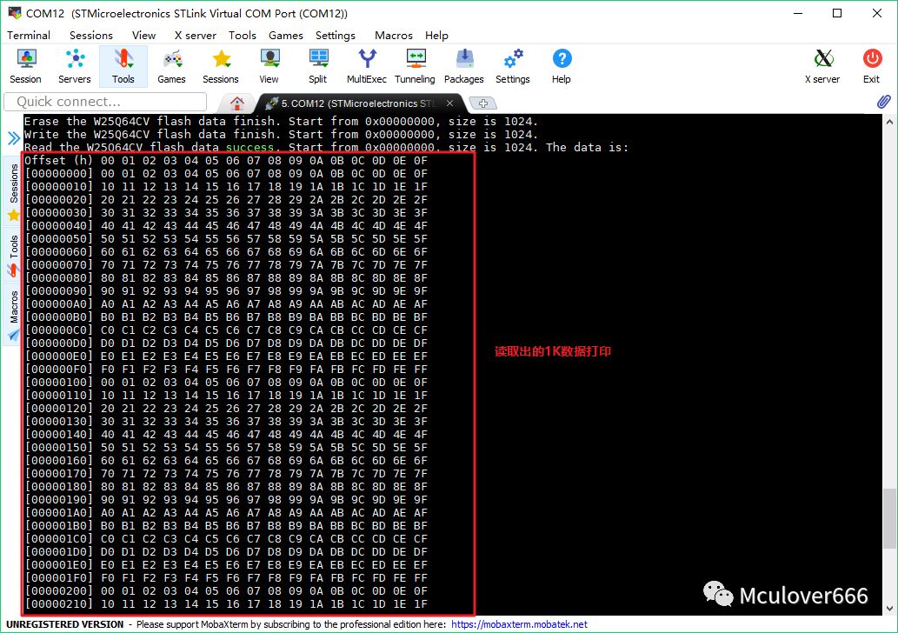
Task: Click the paperclip attach icon
Action: click(x=884, y=102)
